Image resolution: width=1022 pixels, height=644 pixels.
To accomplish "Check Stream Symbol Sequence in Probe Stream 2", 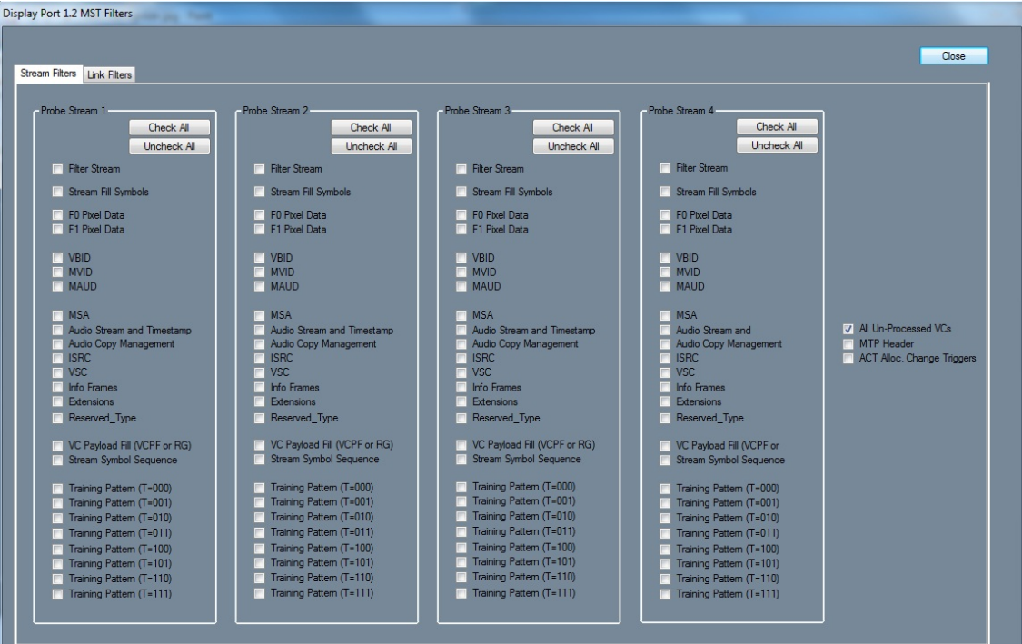I will [260, 460].
